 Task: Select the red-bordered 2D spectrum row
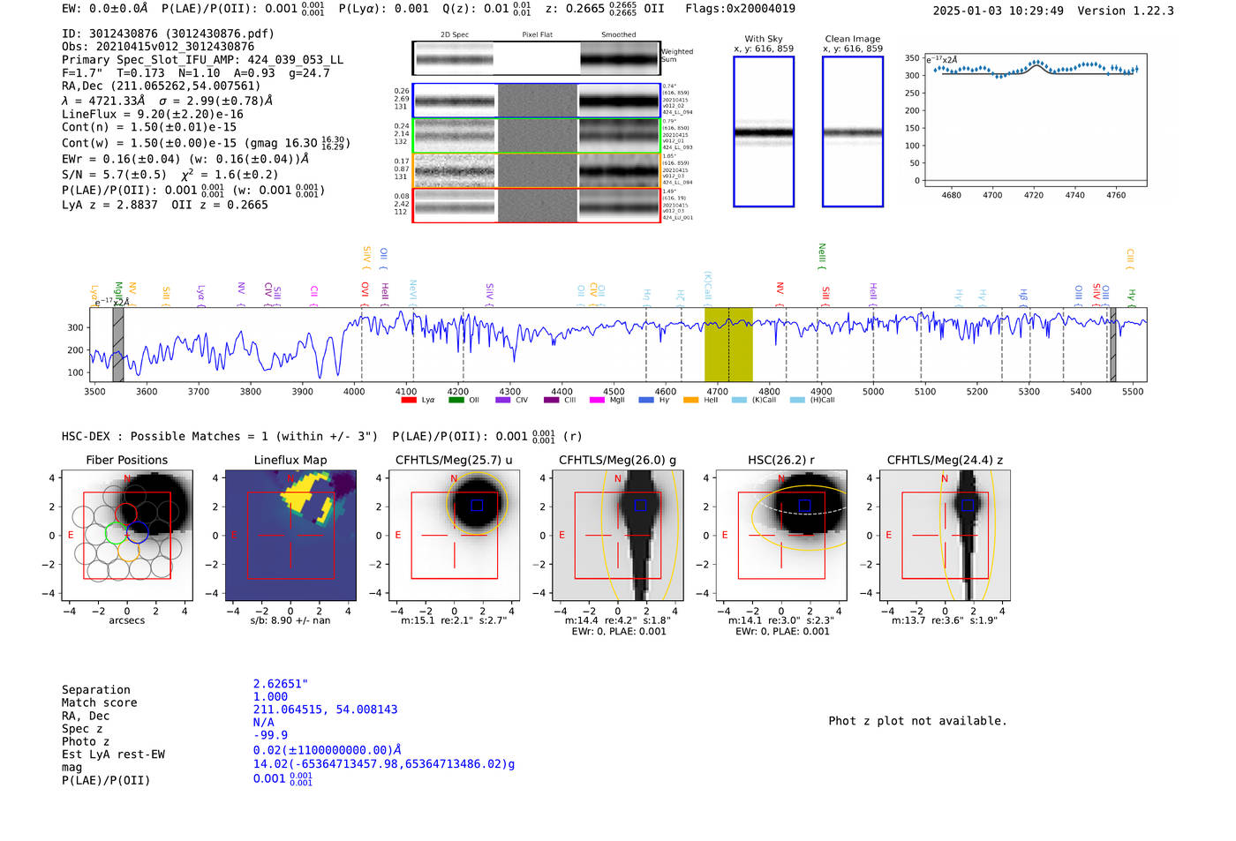536,206
